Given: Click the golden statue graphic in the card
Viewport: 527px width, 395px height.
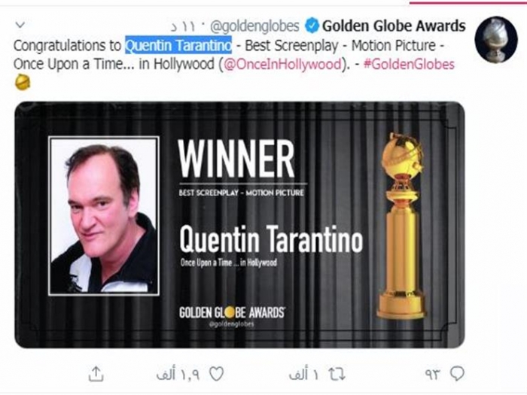Looking at the screenshot, I should click(401, 226).
